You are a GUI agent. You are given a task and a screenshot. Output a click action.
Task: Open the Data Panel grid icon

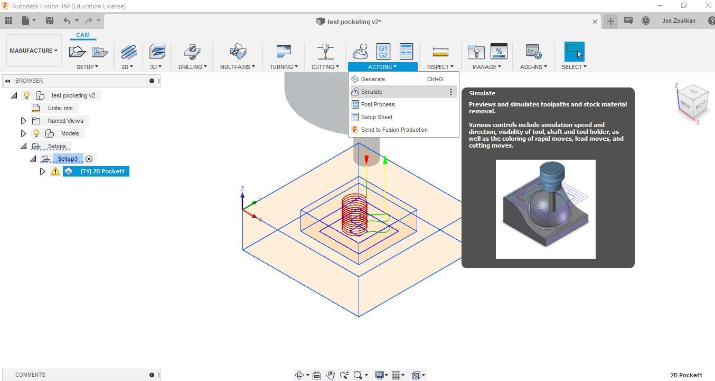coord(8,21)
